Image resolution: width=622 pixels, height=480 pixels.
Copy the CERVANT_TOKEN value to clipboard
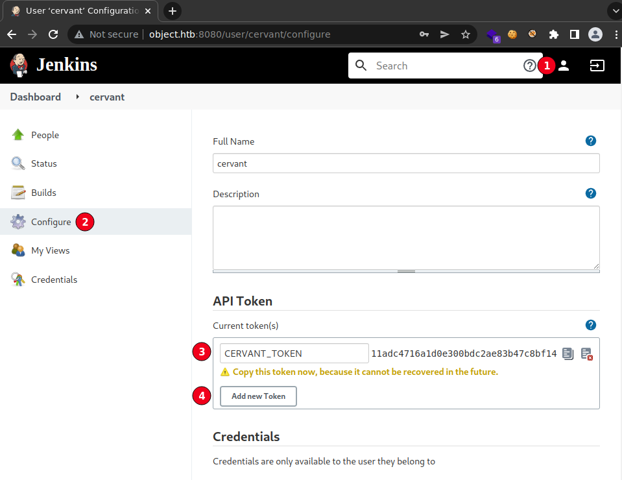pyautogui.click(x=568, y=354)
